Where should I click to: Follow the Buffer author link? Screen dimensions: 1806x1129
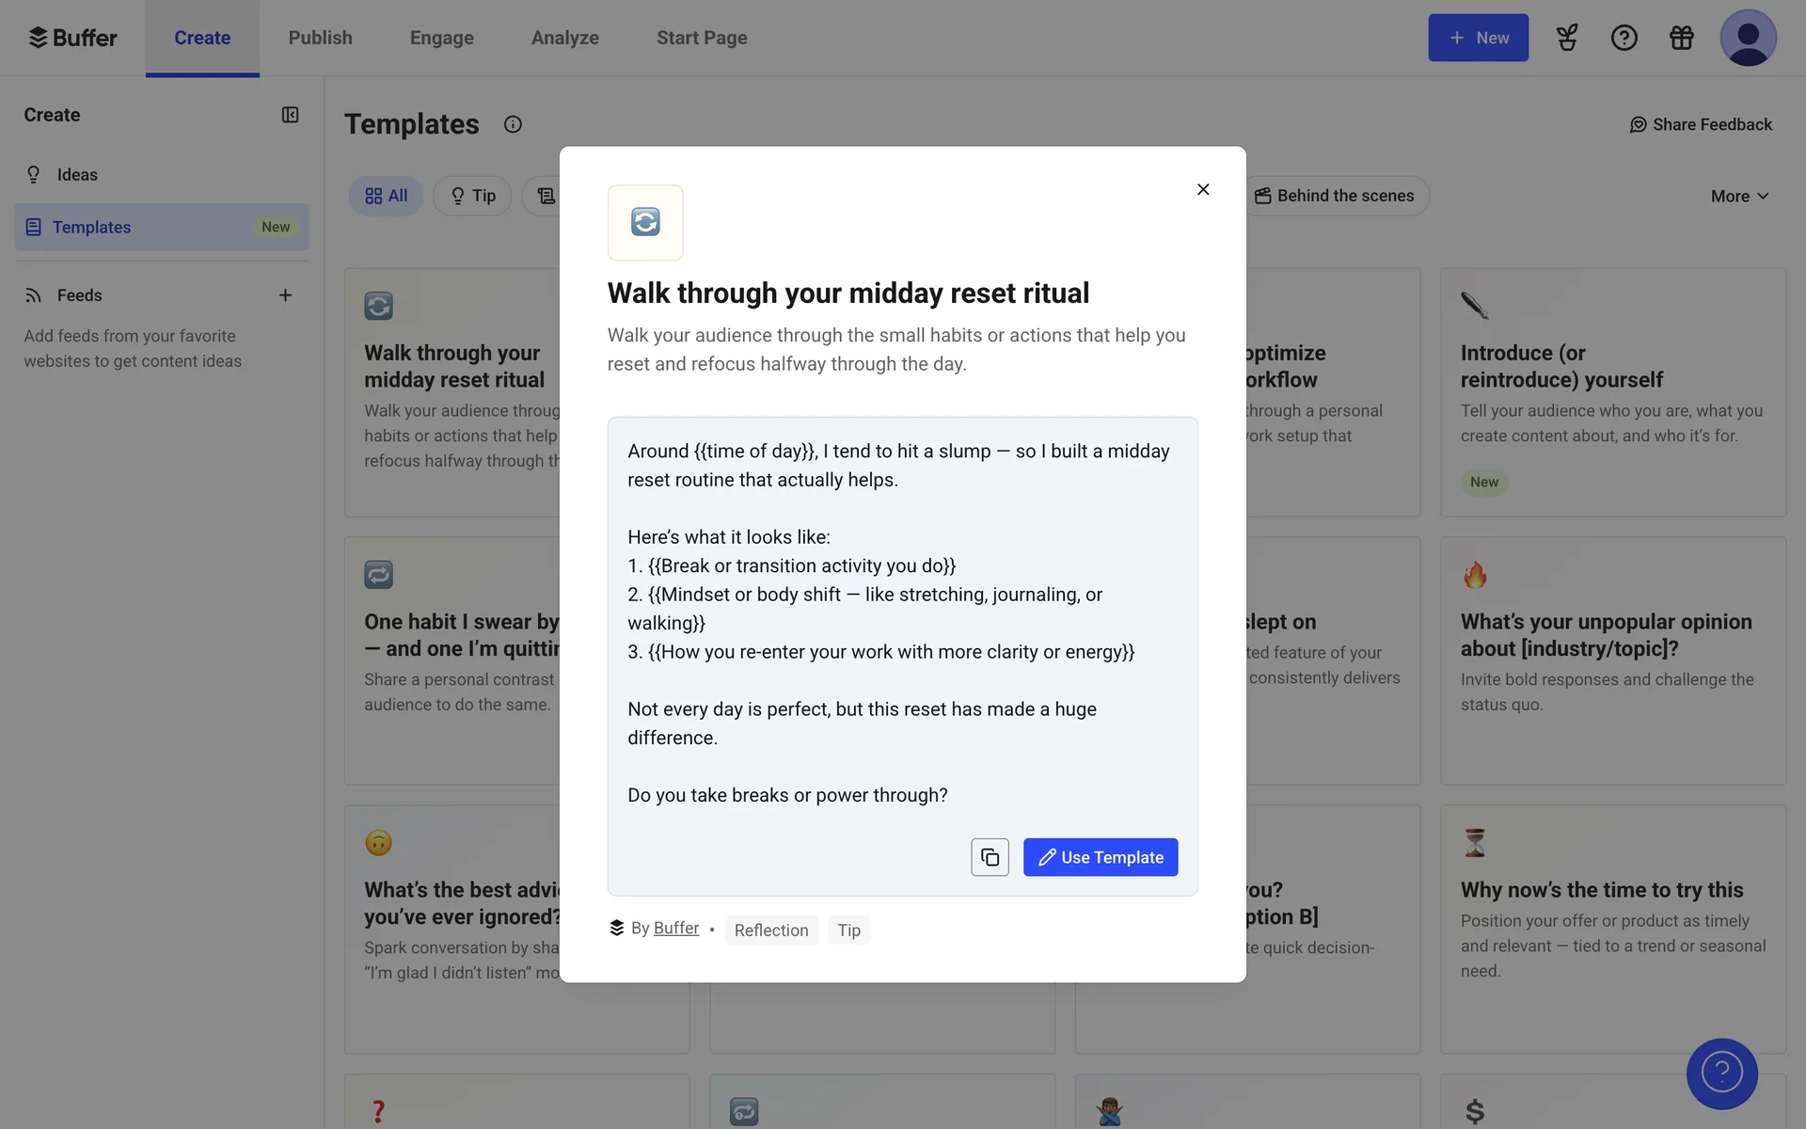675,929
